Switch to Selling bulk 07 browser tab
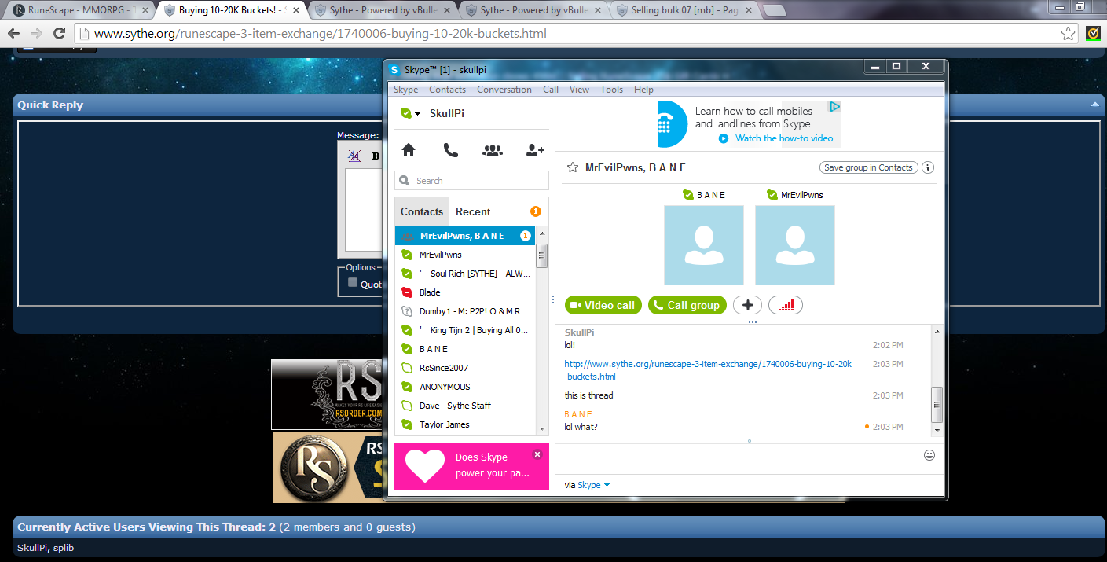 (x=684, y=10)
